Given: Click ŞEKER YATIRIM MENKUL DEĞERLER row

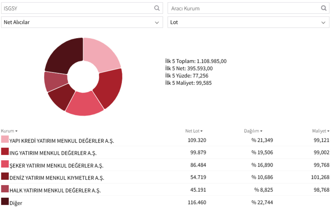Looking at the screenshot, I should tap(165, 165).
